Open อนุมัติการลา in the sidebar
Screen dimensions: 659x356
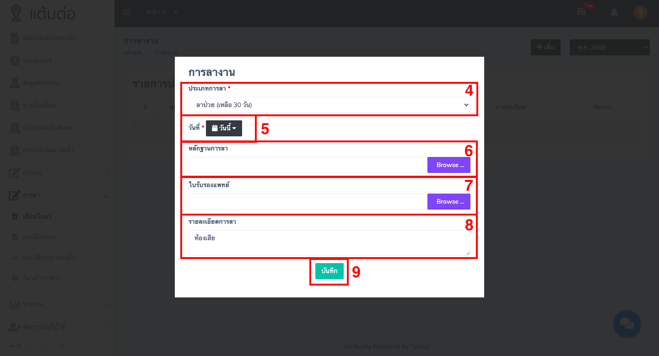coord(39,237)
